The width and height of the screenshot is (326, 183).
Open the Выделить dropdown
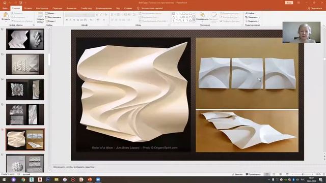(x=252, y=21)
